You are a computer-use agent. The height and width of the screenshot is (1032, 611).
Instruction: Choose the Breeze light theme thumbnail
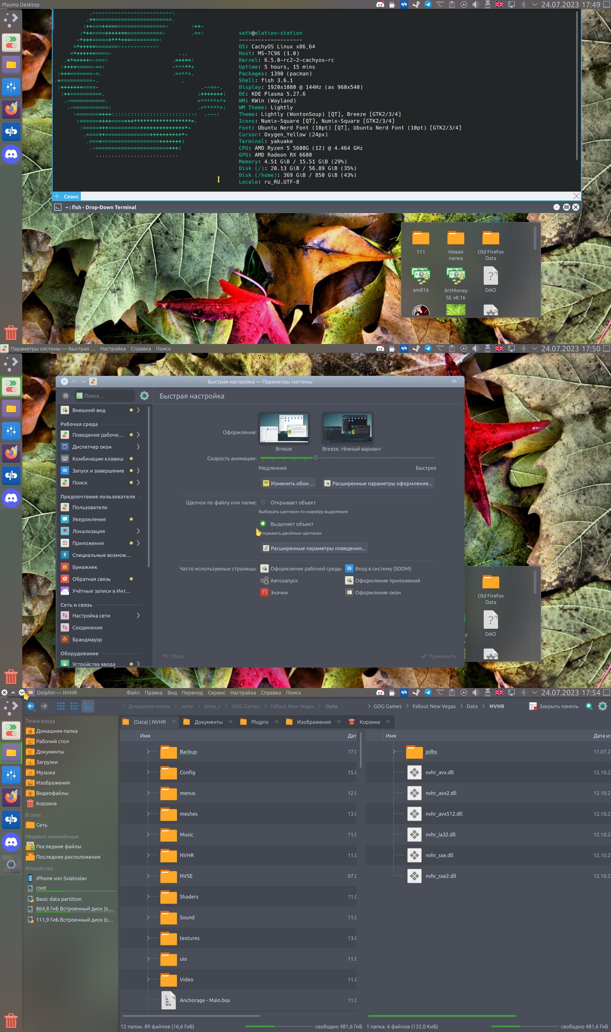point(284,428)
